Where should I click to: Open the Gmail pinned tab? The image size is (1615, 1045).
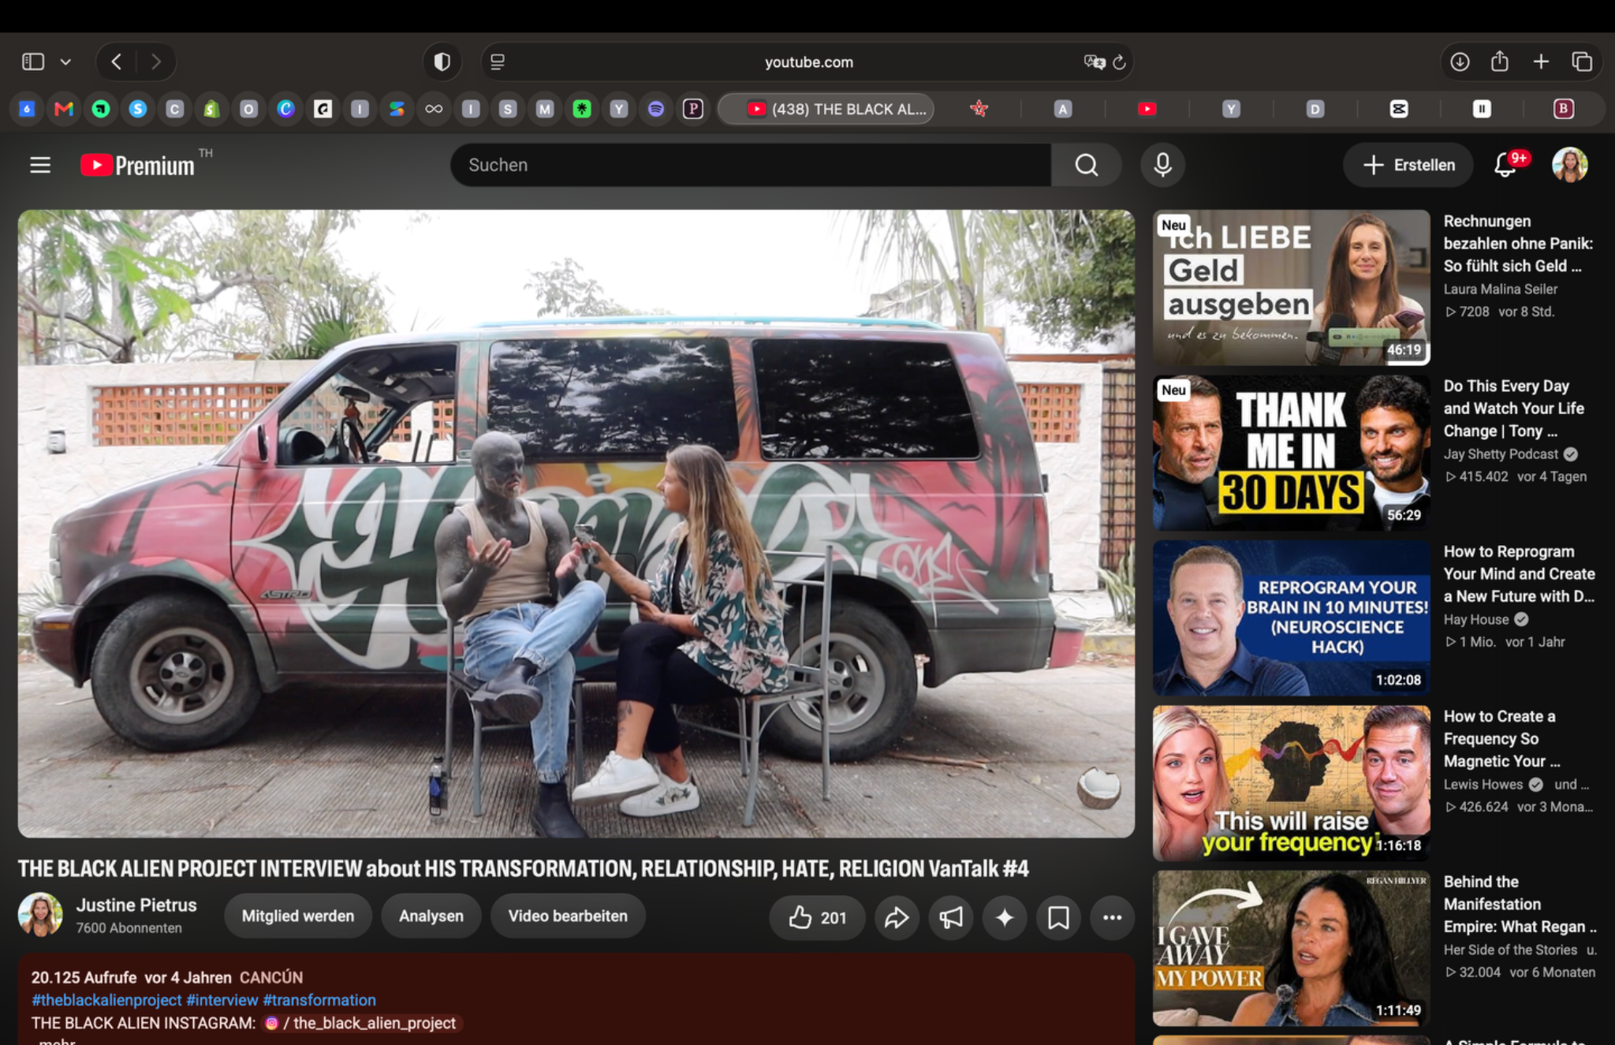pos(64,109)
